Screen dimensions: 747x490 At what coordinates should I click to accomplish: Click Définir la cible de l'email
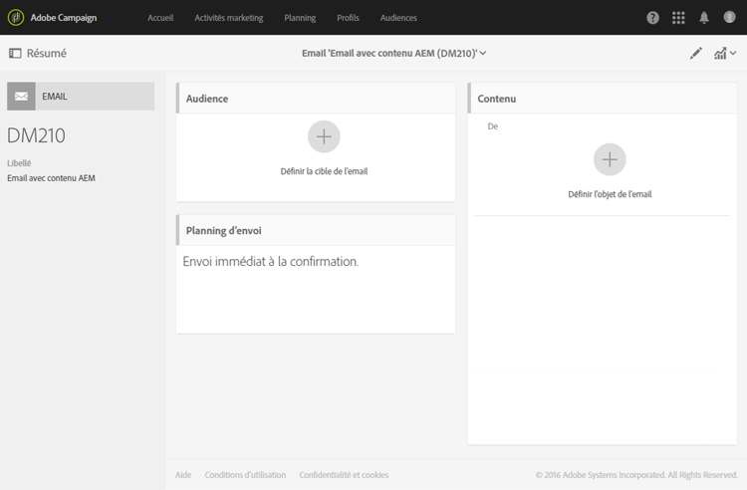tap(324, 171)
